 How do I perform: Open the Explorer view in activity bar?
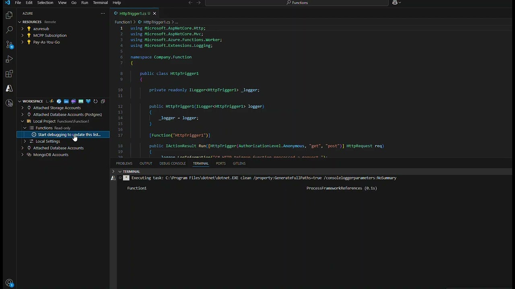[x=9, y=15]
